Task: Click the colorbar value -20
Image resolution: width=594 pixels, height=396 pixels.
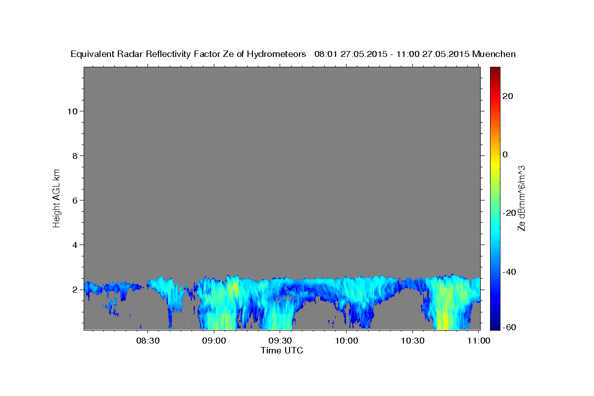Action: tap(510, 213)
